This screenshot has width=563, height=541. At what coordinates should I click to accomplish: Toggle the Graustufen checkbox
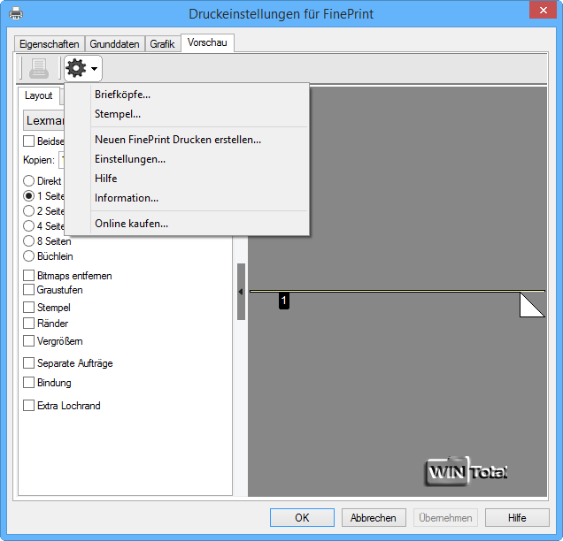point(28,290)
